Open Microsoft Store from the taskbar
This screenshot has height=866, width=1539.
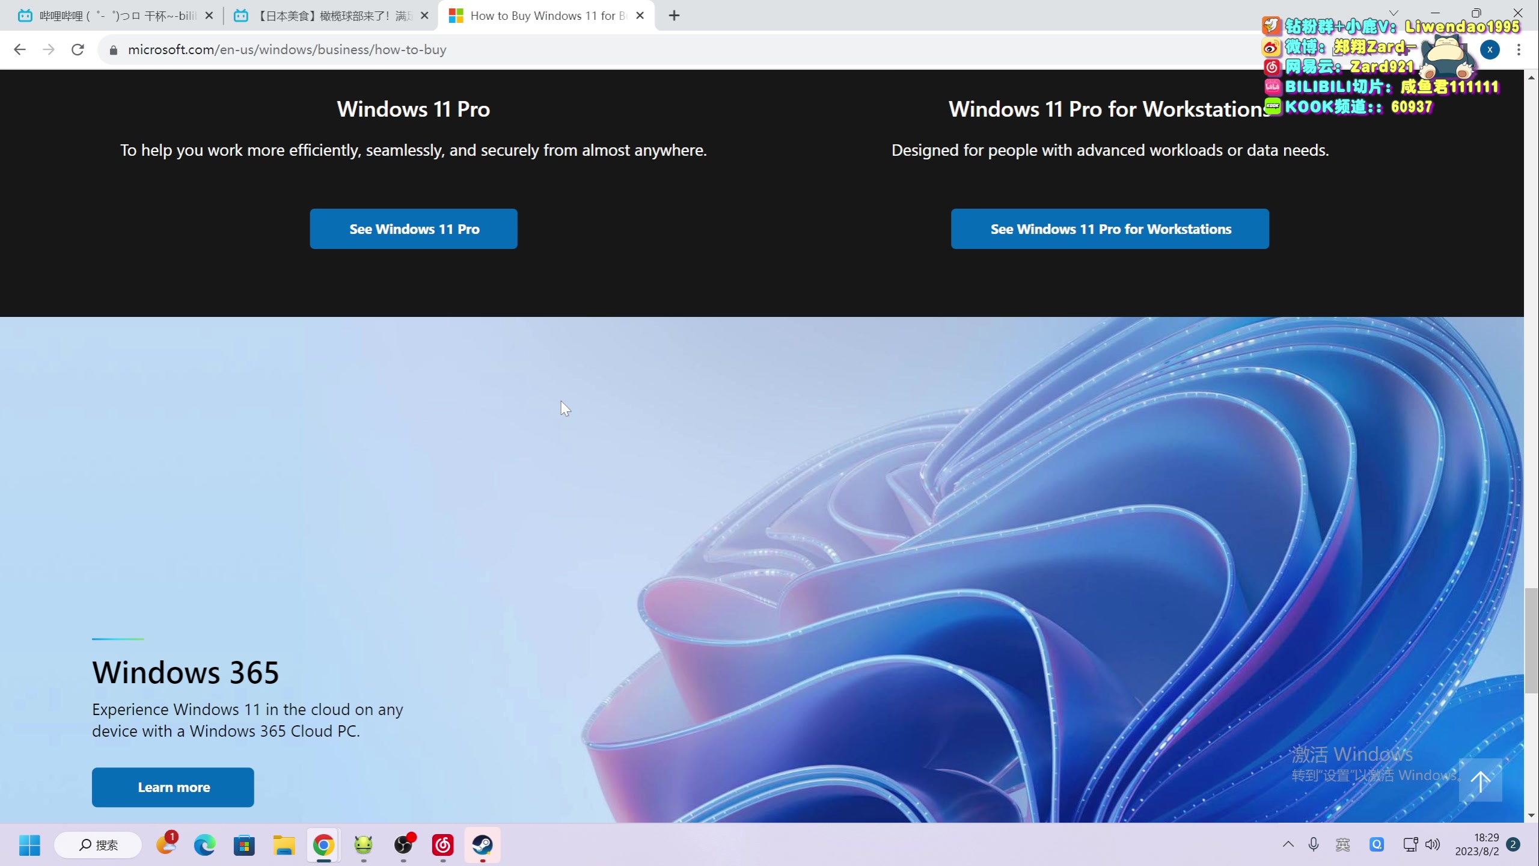click(244, 845)
